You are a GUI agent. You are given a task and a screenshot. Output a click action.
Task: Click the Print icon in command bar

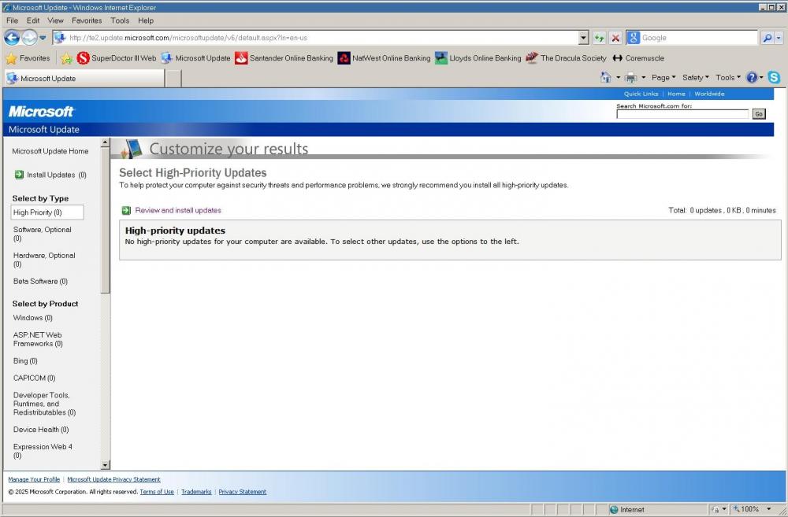point(630,78)
